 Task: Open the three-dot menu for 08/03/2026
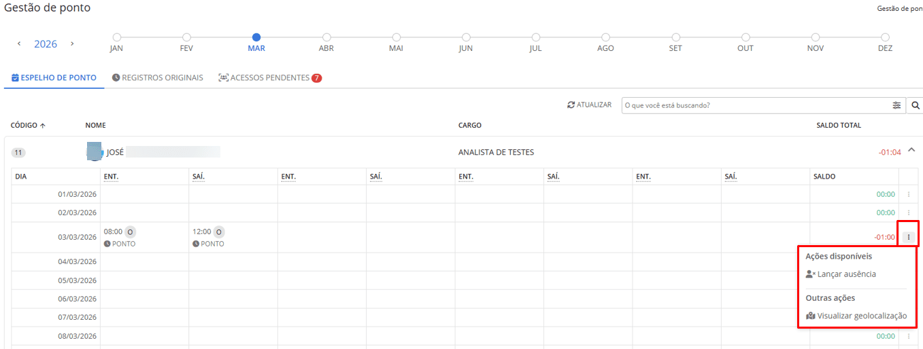pos(908,336)
